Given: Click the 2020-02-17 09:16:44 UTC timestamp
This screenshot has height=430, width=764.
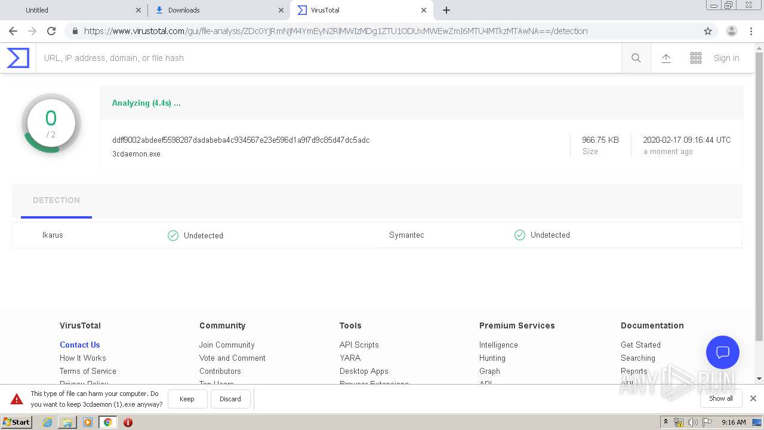Looking at the screenshot, I should pyautogui.click(x=687, y=140).
